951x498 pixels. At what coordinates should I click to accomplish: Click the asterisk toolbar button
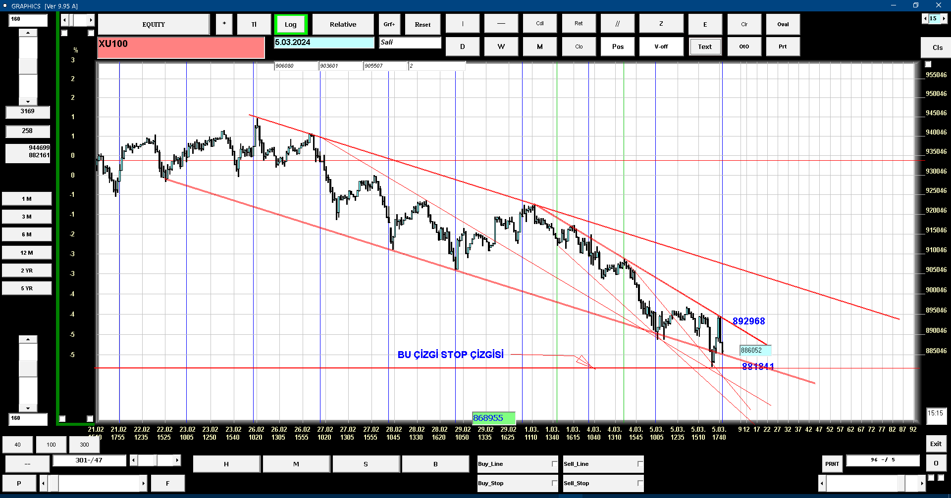[224, 24]
